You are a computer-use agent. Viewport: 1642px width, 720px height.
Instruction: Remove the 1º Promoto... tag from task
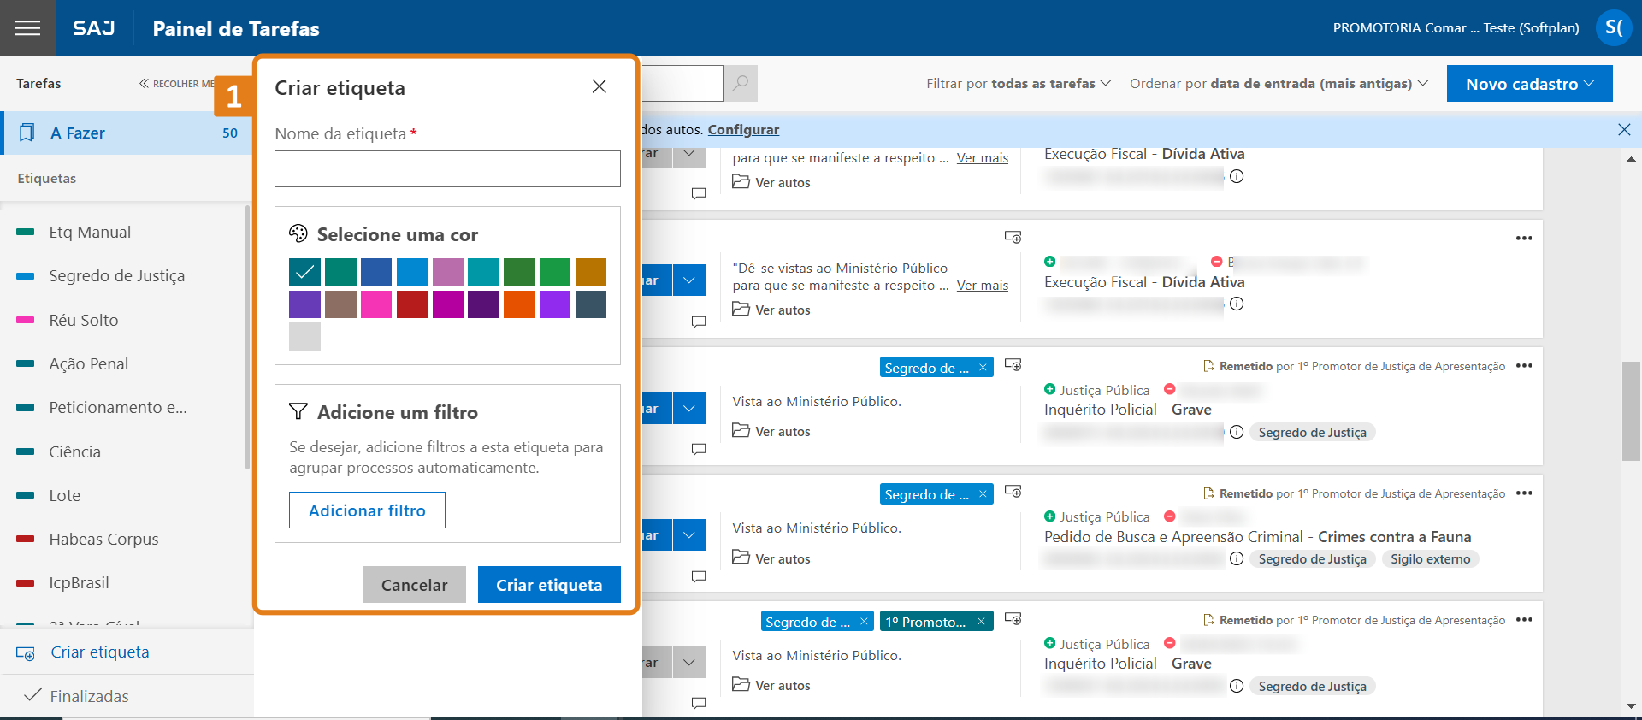[981, 622]
